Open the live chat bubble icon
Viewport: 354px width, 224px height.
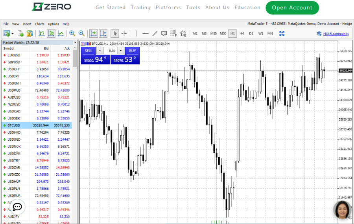coord(17,207)
